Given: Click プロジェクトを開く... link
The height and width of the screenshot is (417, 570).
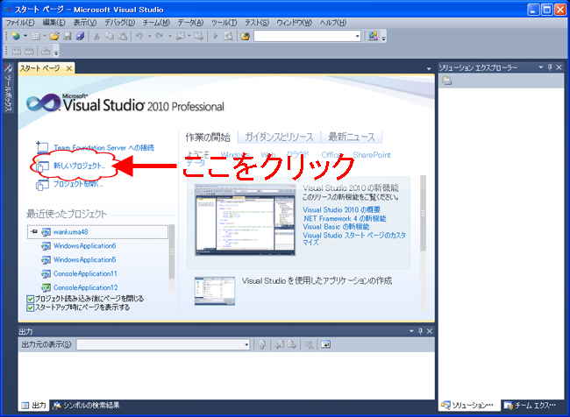Looking at the screenshot, I should pyautogui.click(x=78, y=184).
